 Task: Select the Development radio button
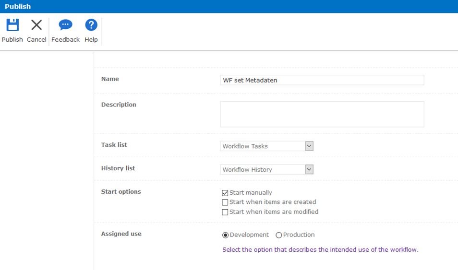click(225, 235)
